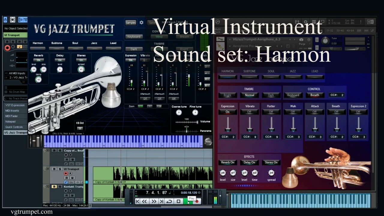Go to project start in transport bar

pyautogui.click(x=138, y=202)
